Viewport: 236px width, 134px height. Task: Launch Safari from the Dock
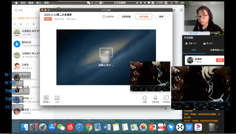click(x=79, y=127)
